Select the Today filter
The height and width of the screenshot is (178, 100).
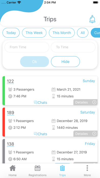[11, 33]
